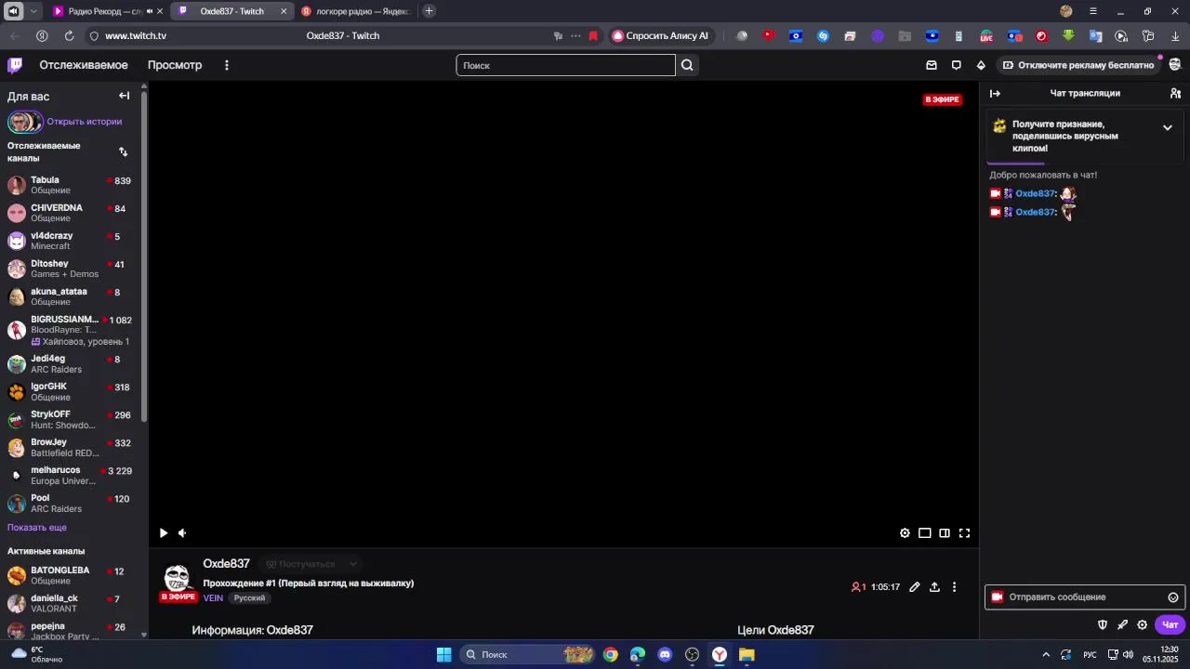Viewport: 1190px width, 669px height.
Task: Open the VEIN game category link
Action: point(213,598)
